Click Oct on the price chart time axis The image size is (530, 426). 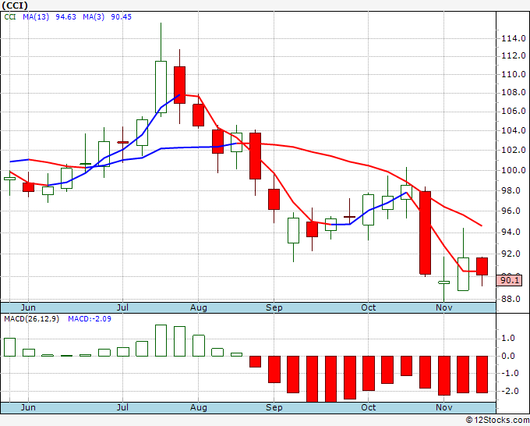[368, 307]
